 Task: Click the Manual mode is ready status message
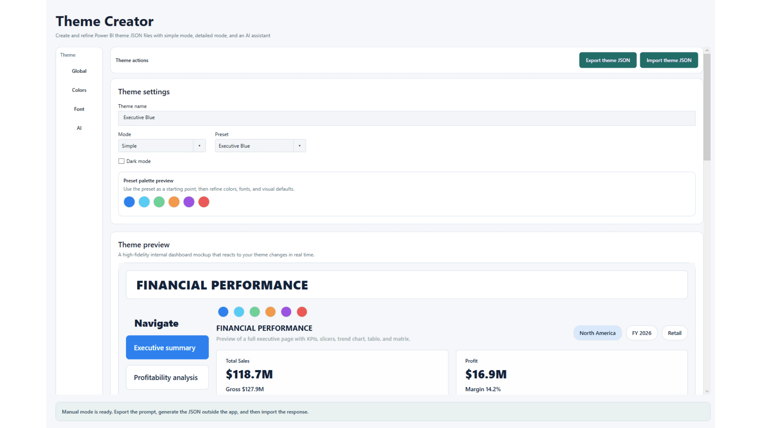185,412
